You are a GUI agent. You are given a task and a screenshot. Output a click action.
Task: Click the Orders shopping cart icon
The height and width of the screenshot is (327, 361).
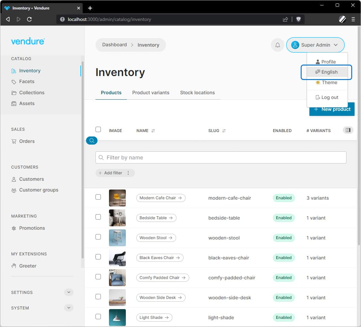13,141
